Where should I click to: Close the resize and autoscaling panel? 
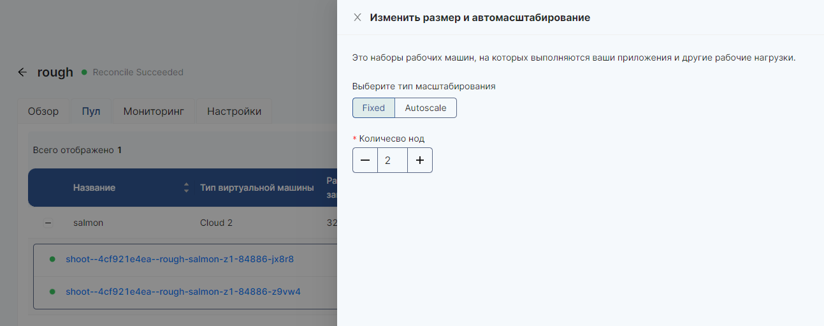358,18
